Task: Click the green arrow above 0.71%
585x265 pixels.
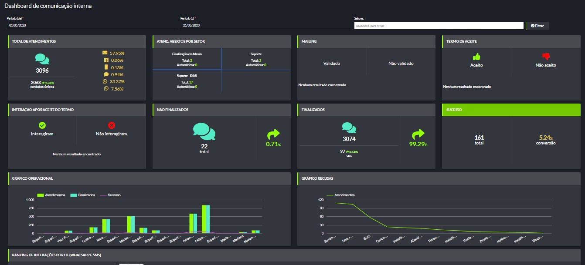Action: [x=273, y=134]
